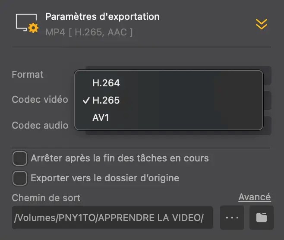This screenshot has width=284, height=240.
Task: Click the Codec vidéo label
Action: point(40,99)
